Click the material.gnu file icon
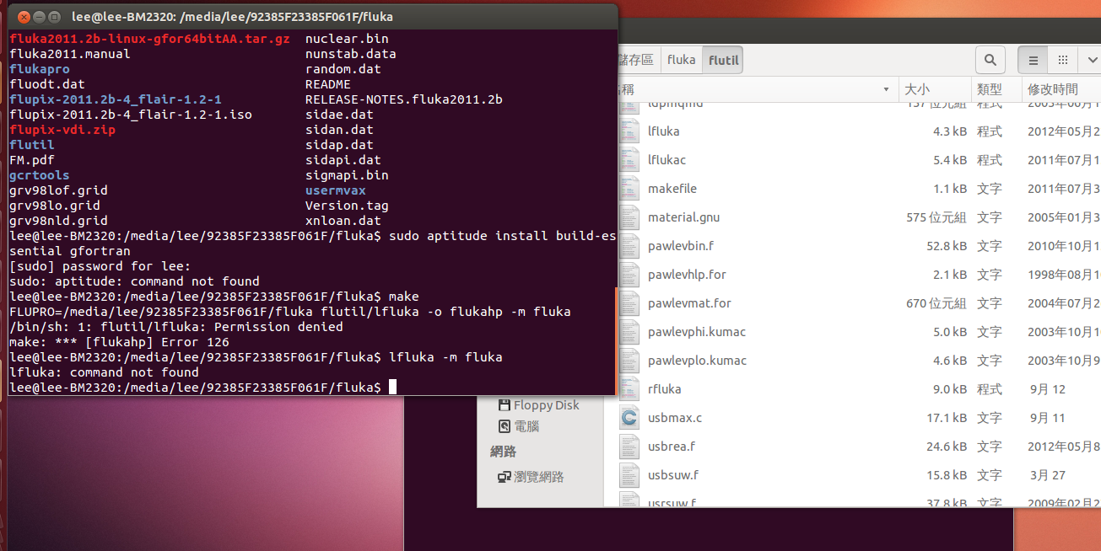1101x551 pixels. [629, 217]
